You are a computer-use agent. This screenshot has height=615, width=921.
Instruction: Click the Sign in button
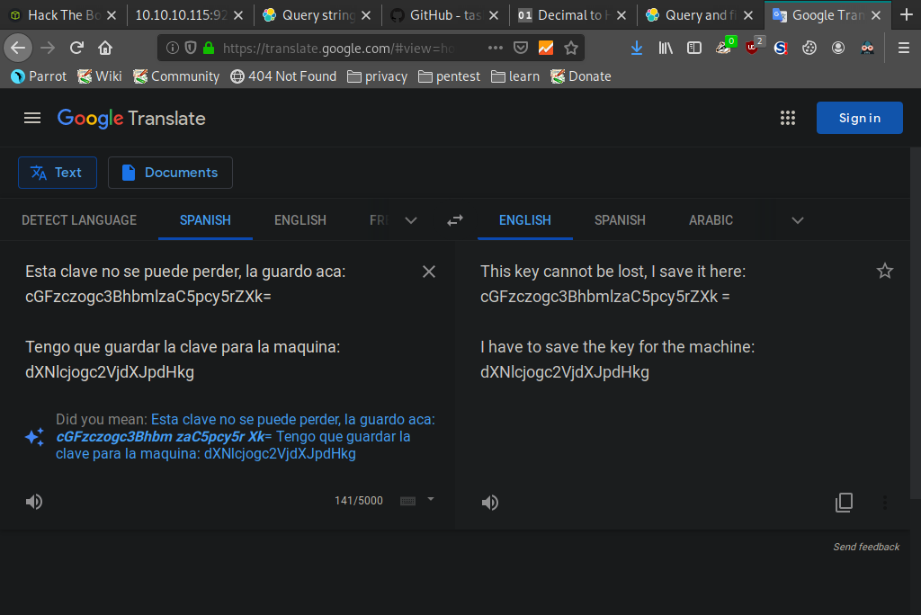click(x=859, y=118)
